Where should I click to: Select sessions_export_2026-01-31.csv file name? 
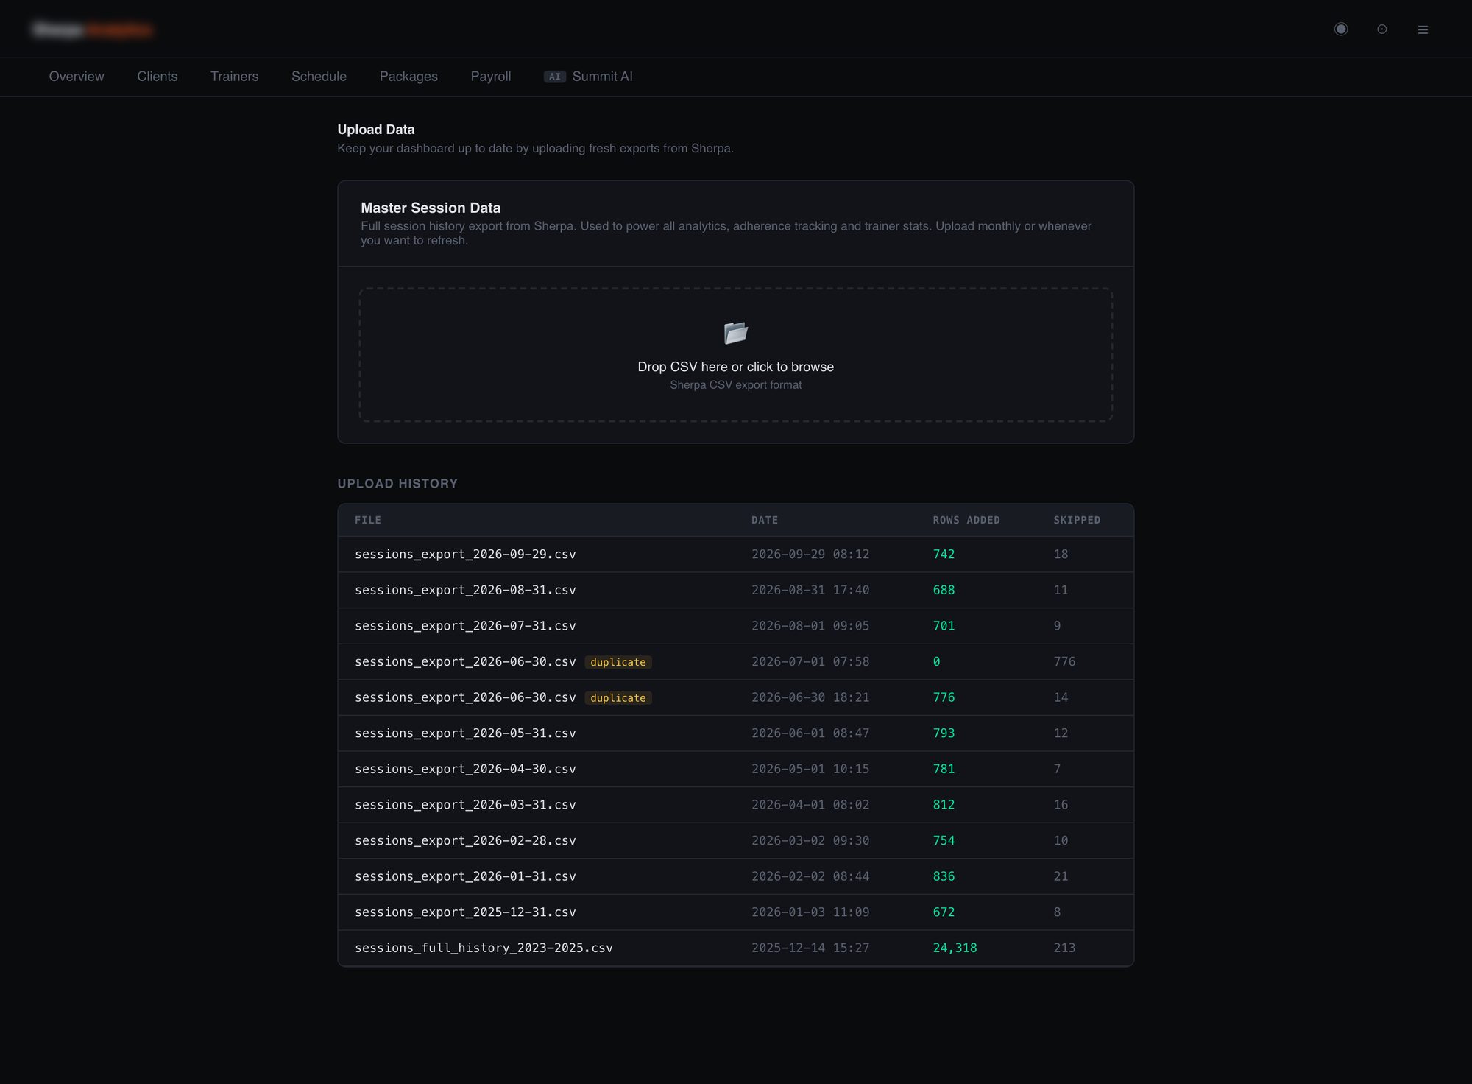coord(465,876)
